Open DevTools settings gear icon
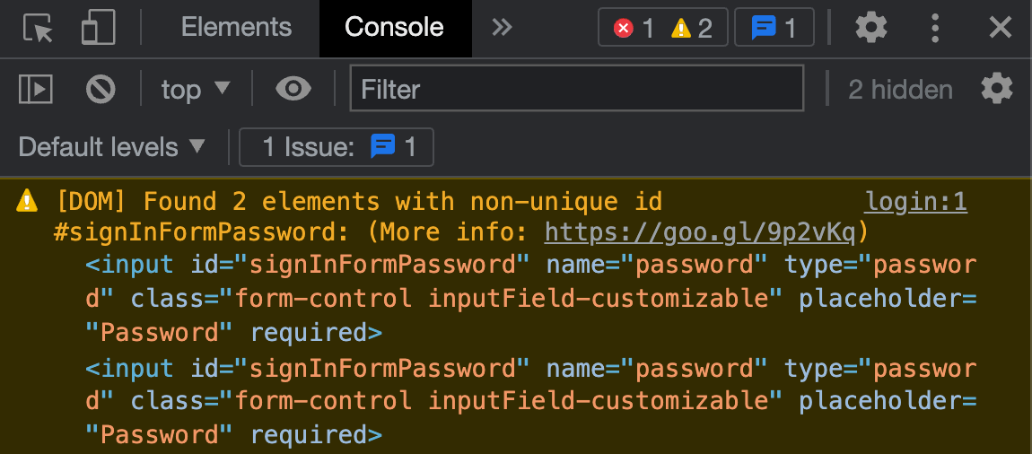This screenshot has width=1032, height=454. click(870, 28)
